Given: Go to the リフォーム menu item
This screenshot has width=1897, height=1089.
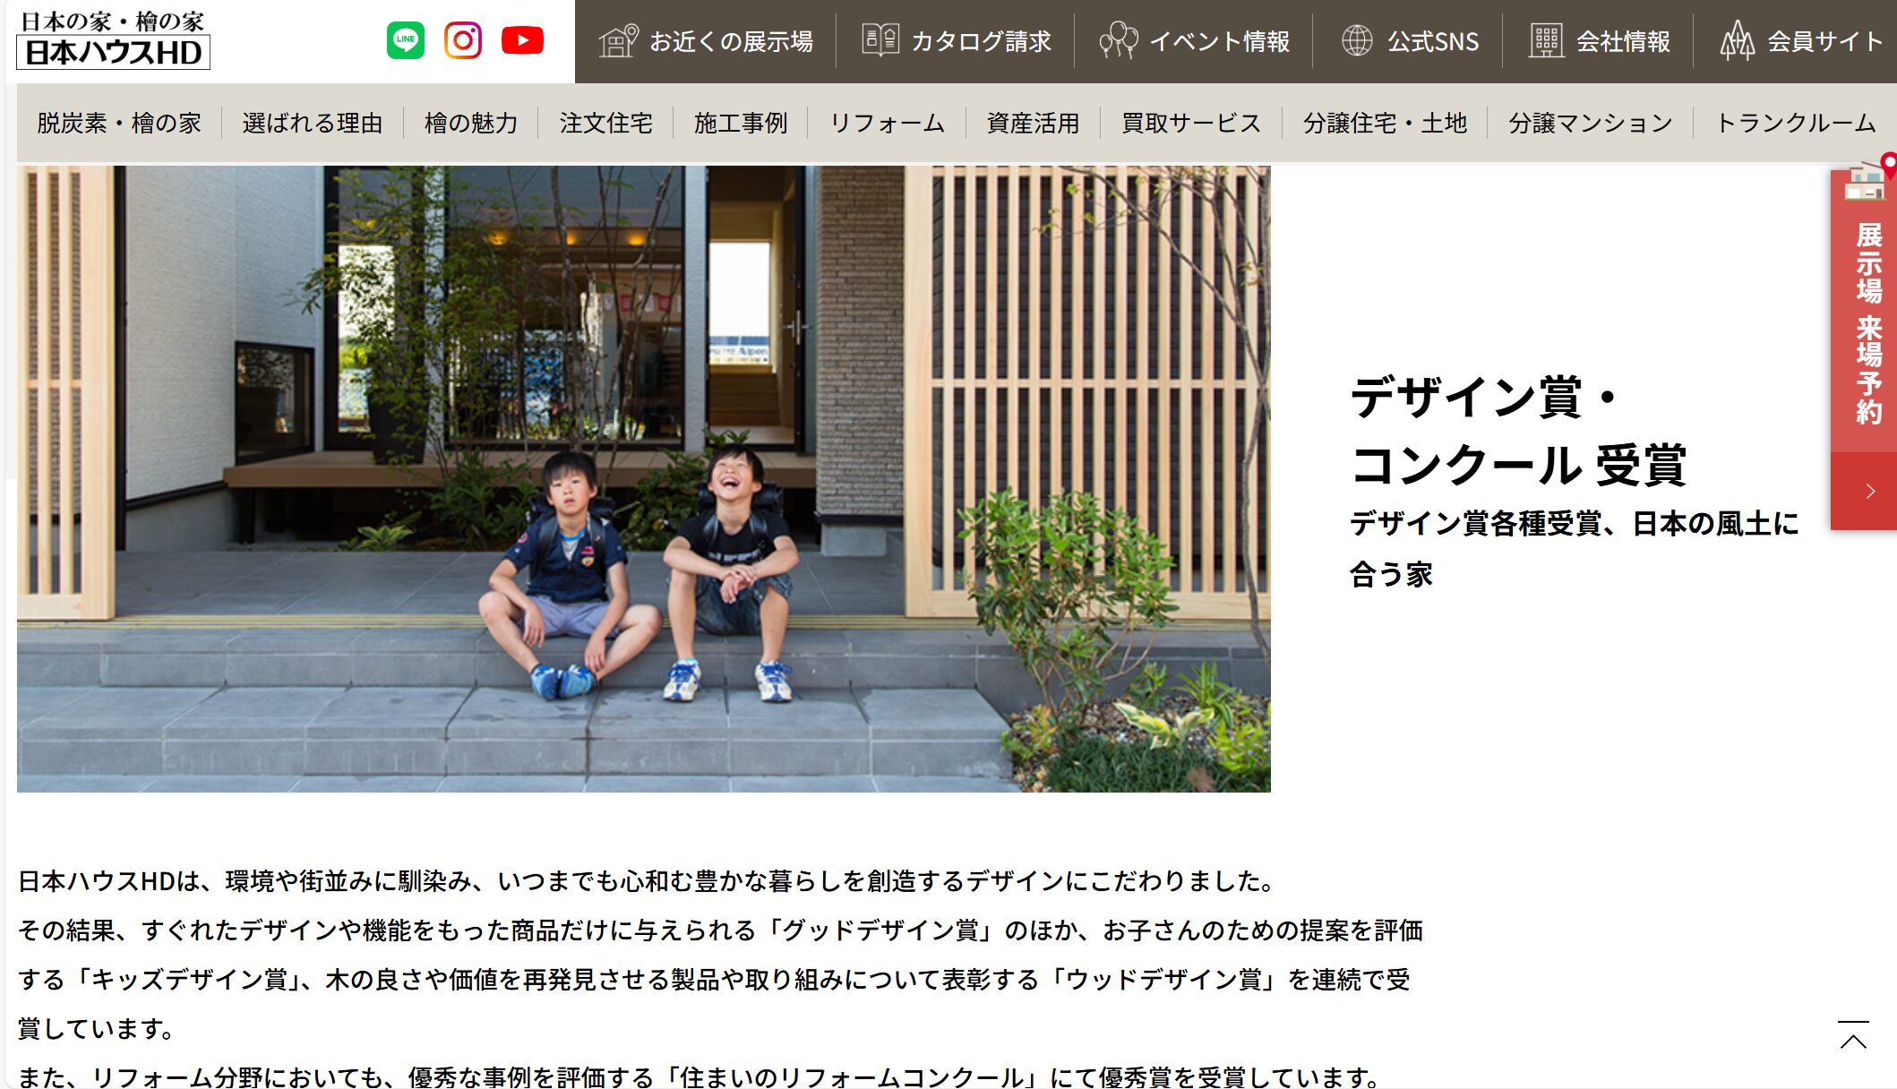Looking at the screenshot, I should [887, 123].
